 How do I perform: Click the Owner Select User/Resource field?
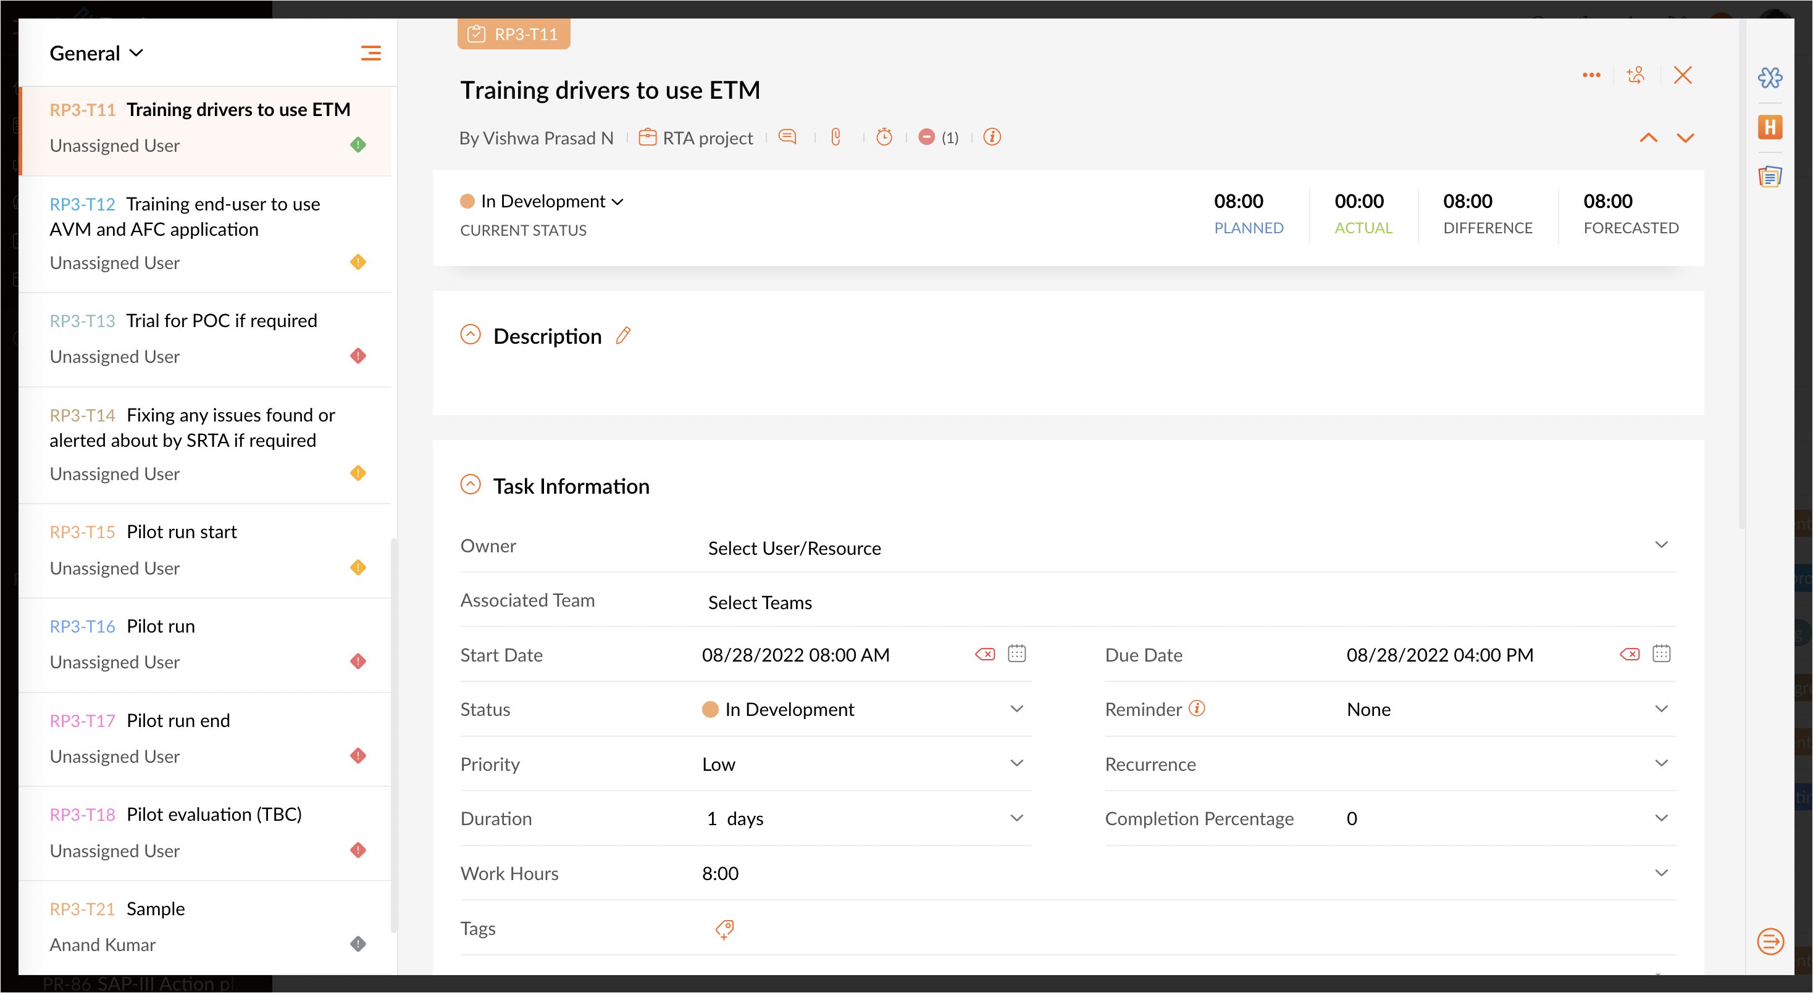point(1183,548)
